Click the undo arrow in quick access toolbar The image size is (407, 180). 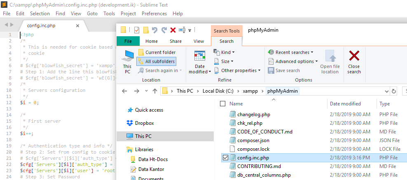(x=155, y=30)
